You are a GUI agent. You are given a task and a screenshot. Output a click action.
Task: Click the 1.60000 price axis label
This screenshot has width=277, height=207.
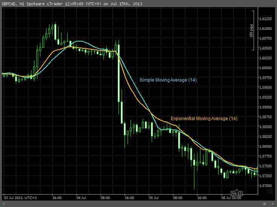pos(266,68)
